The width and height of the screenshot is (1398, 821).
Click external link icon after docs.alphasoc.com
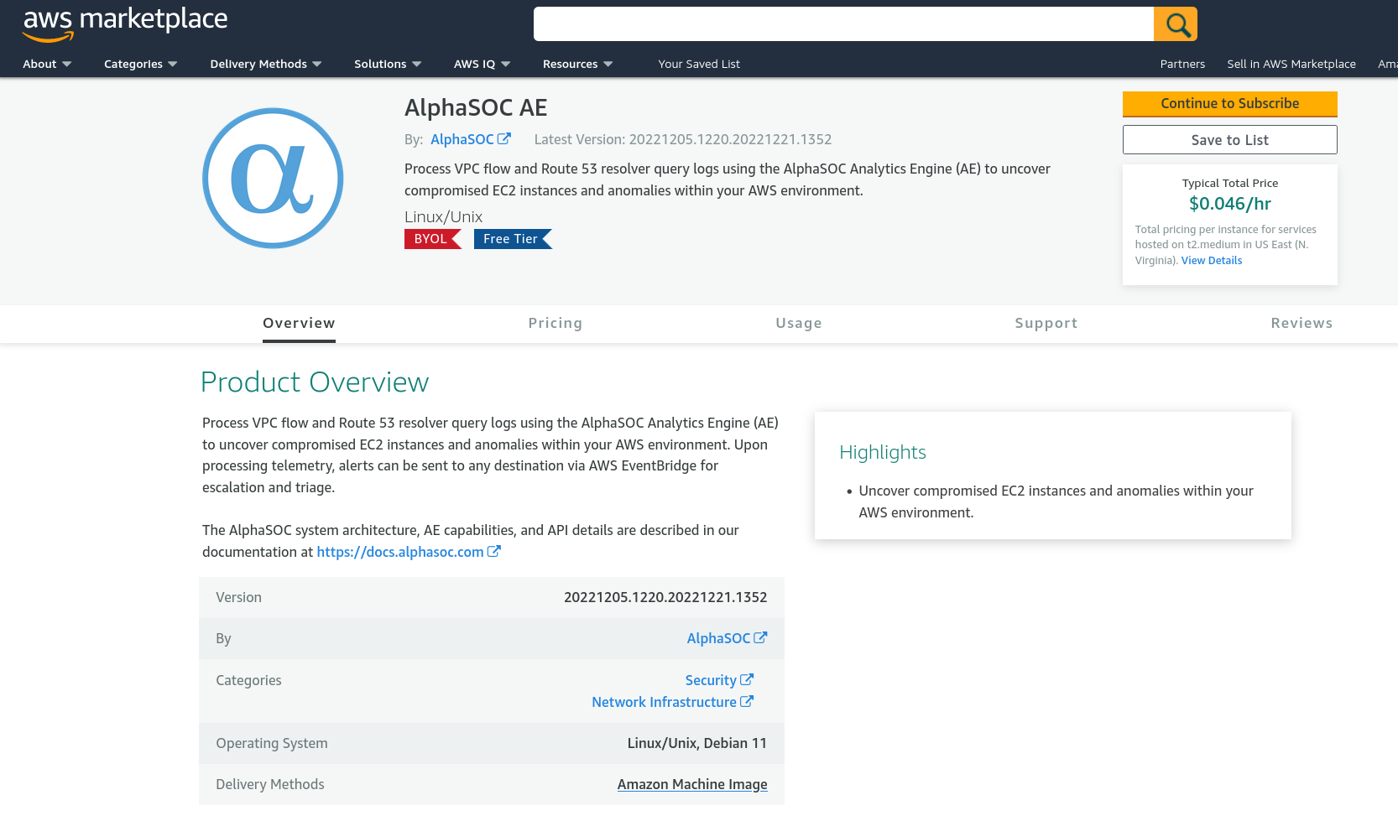(494, 552)
